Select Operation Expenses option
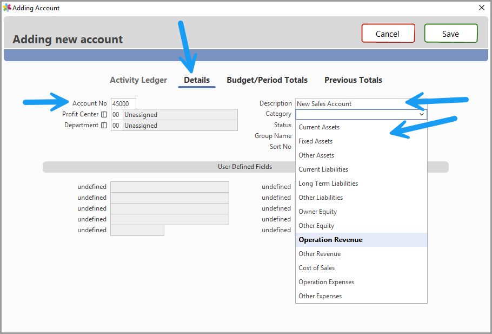The width and height of the screenshot is (492, 334). [361, 282]
